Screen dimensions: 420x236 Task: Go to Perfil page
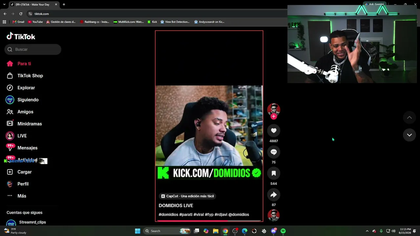(18, 184)
